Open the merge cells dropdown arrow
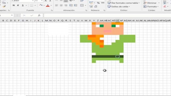Viewport: 171px width, 96px height. tap(85, 5)
